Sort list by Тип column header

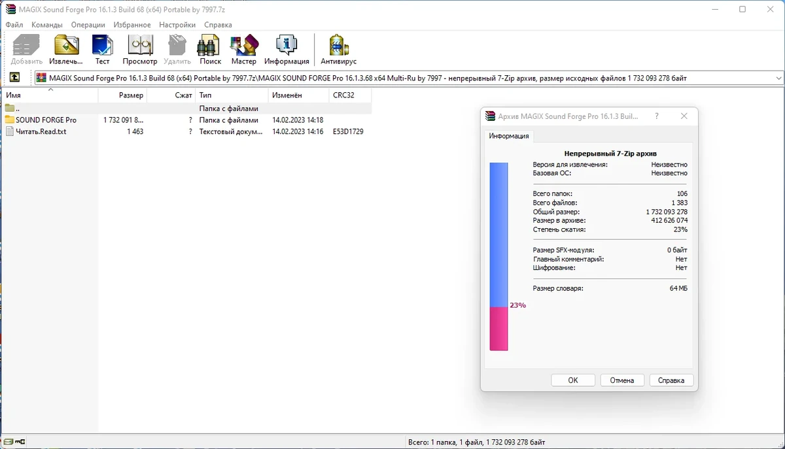(232, 95)
